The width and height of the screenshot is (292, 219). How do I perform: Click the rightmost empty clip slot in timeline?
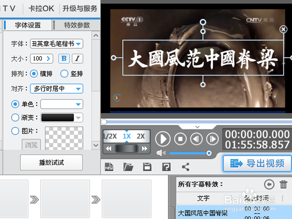point(126,199)
